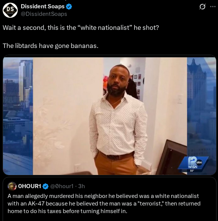Click the 0HOUR1 avatar in quoted post
The width and height of the screenshot is (218, 221).
12,186
